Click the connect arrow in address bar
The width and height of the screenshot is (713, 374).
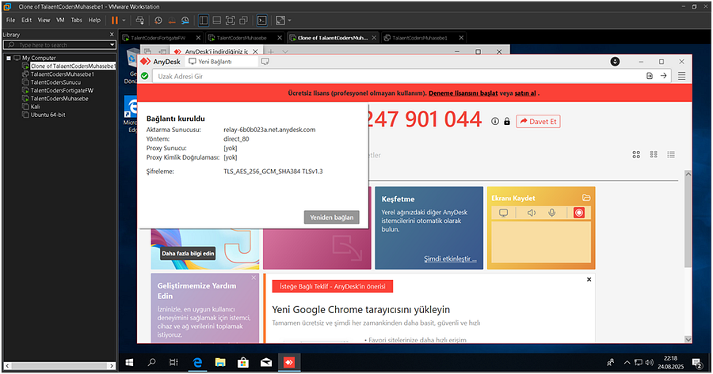point(663,76)
